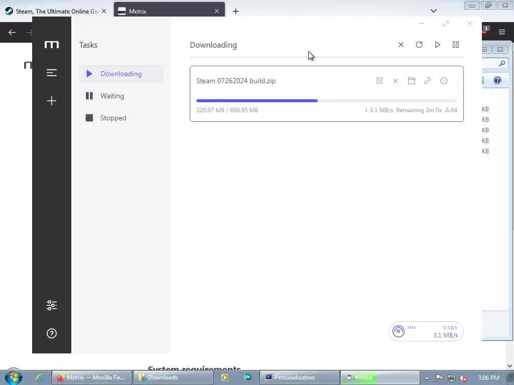
Task: Switch to Motrix — Mozilla Firefox taskbar button
Action: (x=92, y=377)
